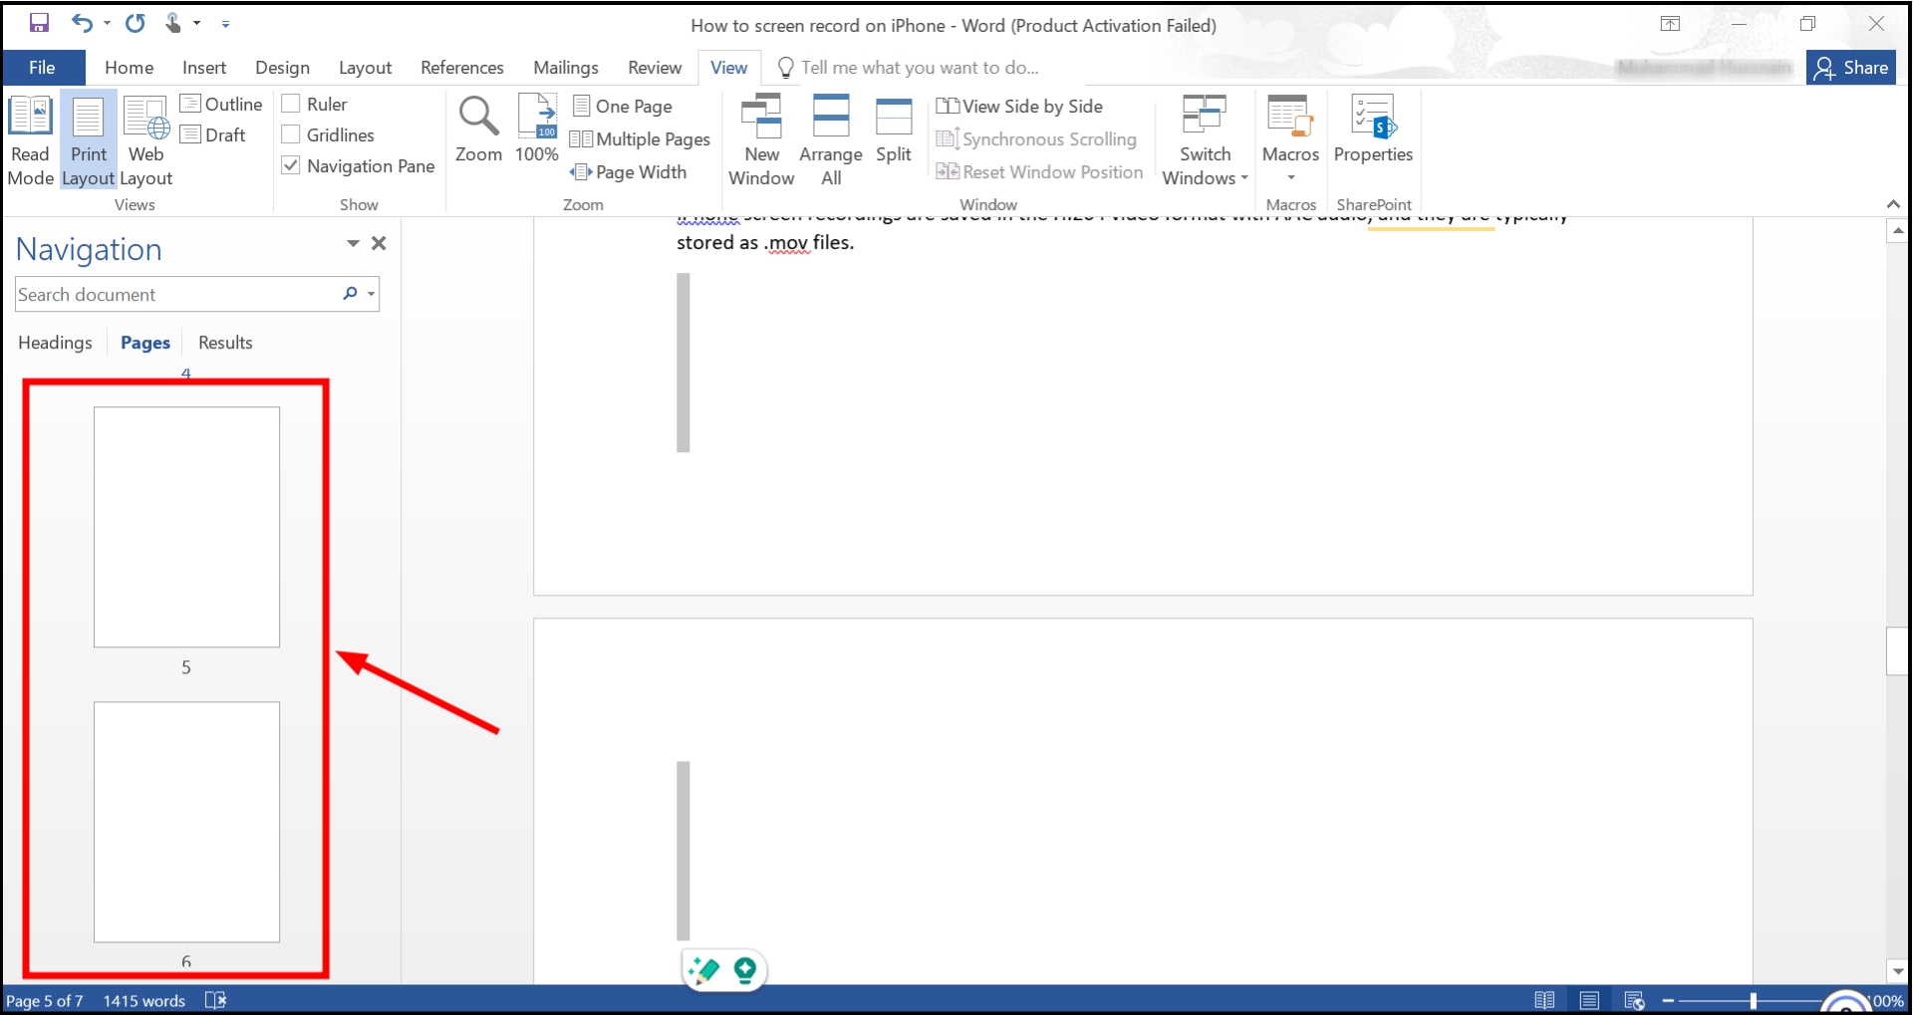Arrange All open windows
Screen dimensions: 1913x1015
click(831, 140)
